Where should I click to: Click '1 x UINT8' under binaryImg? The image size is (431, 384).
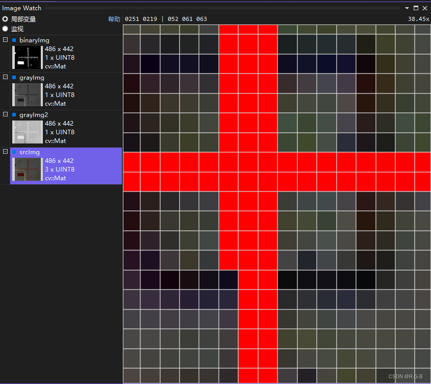60,58
